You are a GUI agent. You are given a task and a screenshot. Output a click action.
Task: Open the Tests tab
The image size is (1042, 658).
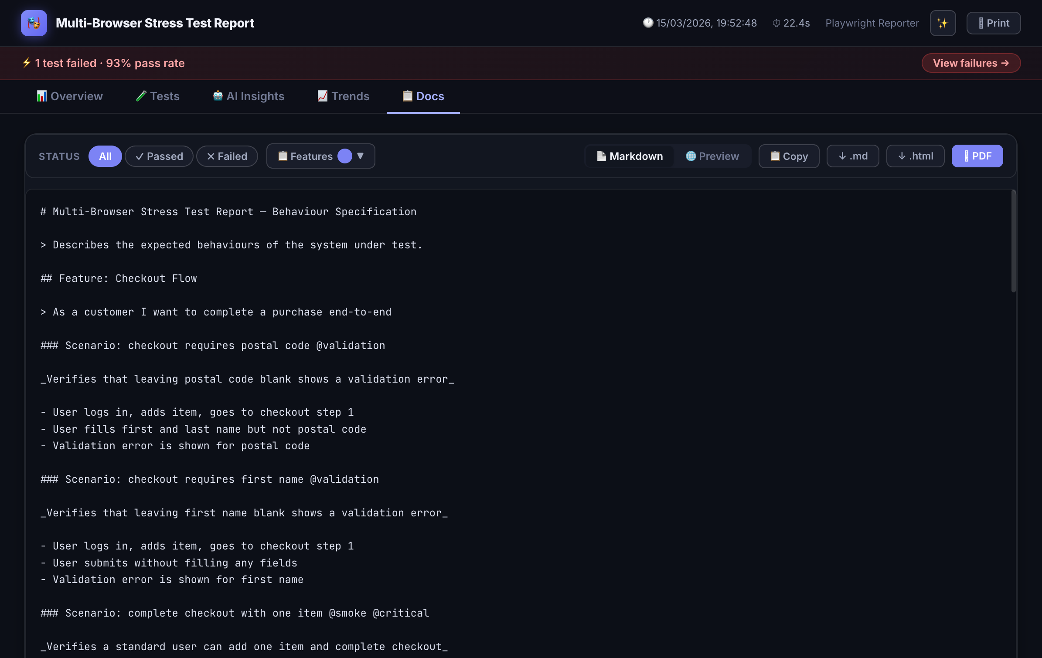tap(157, 96)
